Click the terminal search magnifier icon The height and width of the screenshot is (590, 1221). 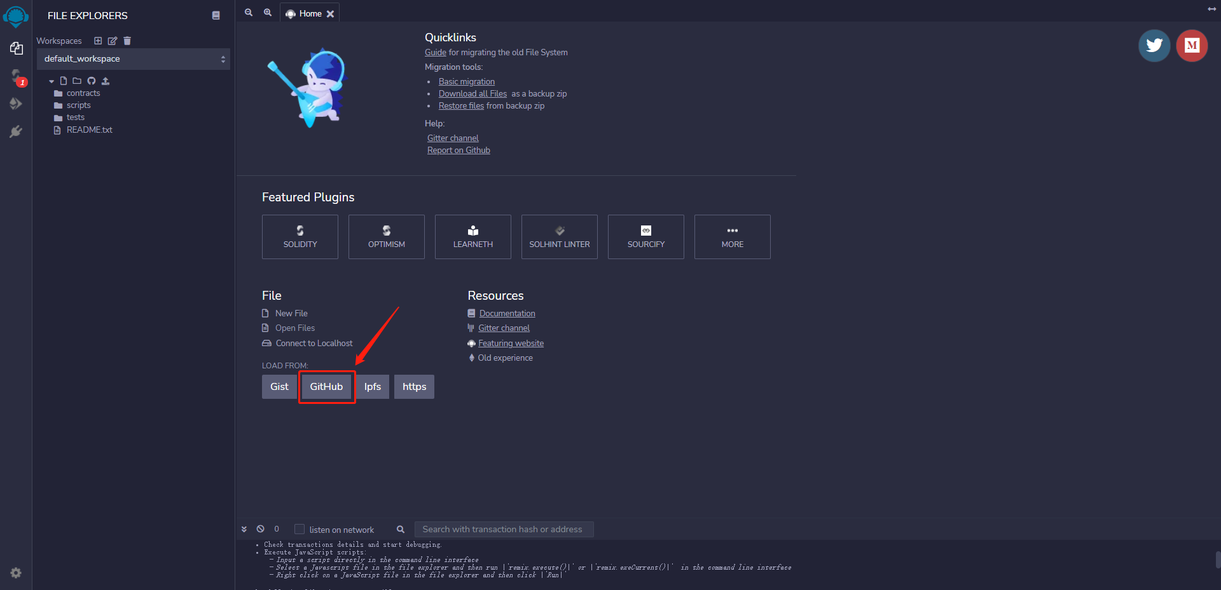[x=401, y=529]
